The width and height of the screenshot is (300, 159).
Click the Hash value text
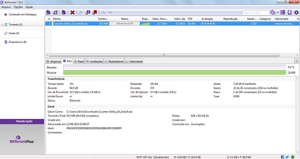point(94,128)
